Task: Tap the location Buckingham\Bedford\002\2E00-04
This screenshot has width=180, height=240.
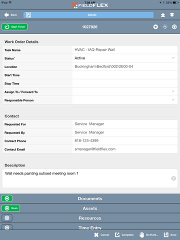Action: 104,66
